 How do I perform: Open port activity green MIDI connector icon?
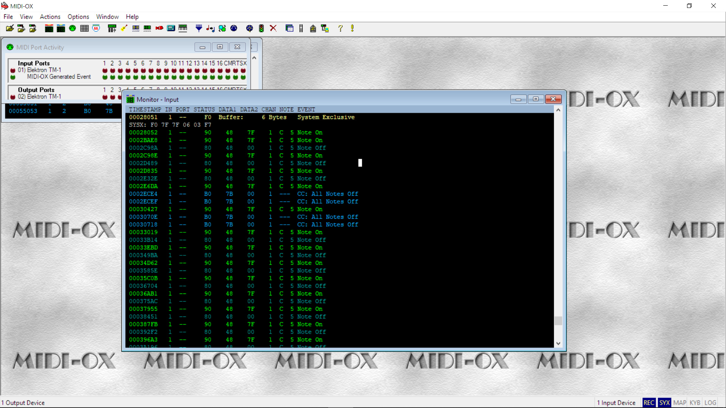click(x=73, y=28)
